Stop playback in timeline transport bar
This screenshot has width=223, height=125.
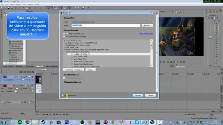pos(54,115)
